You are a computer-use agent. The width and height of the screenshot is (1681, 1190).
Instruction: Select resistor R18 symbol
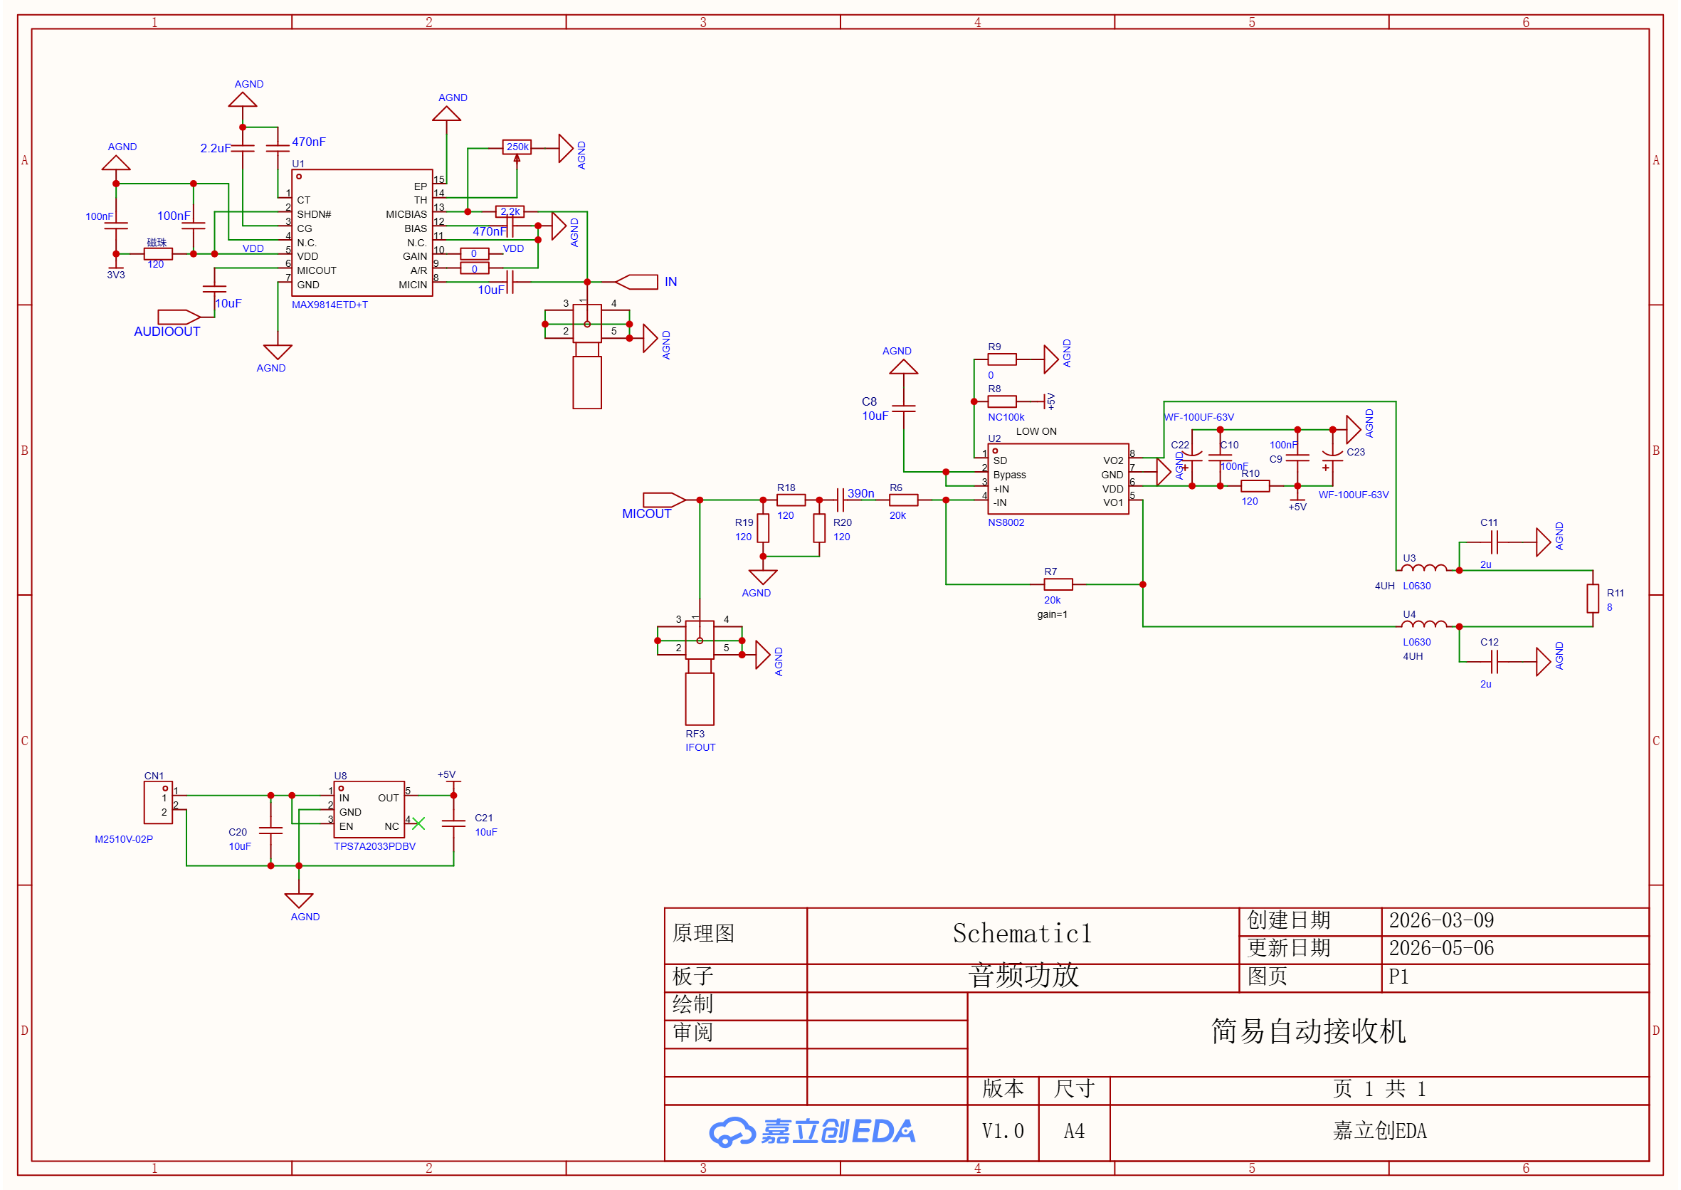(791, 500)
